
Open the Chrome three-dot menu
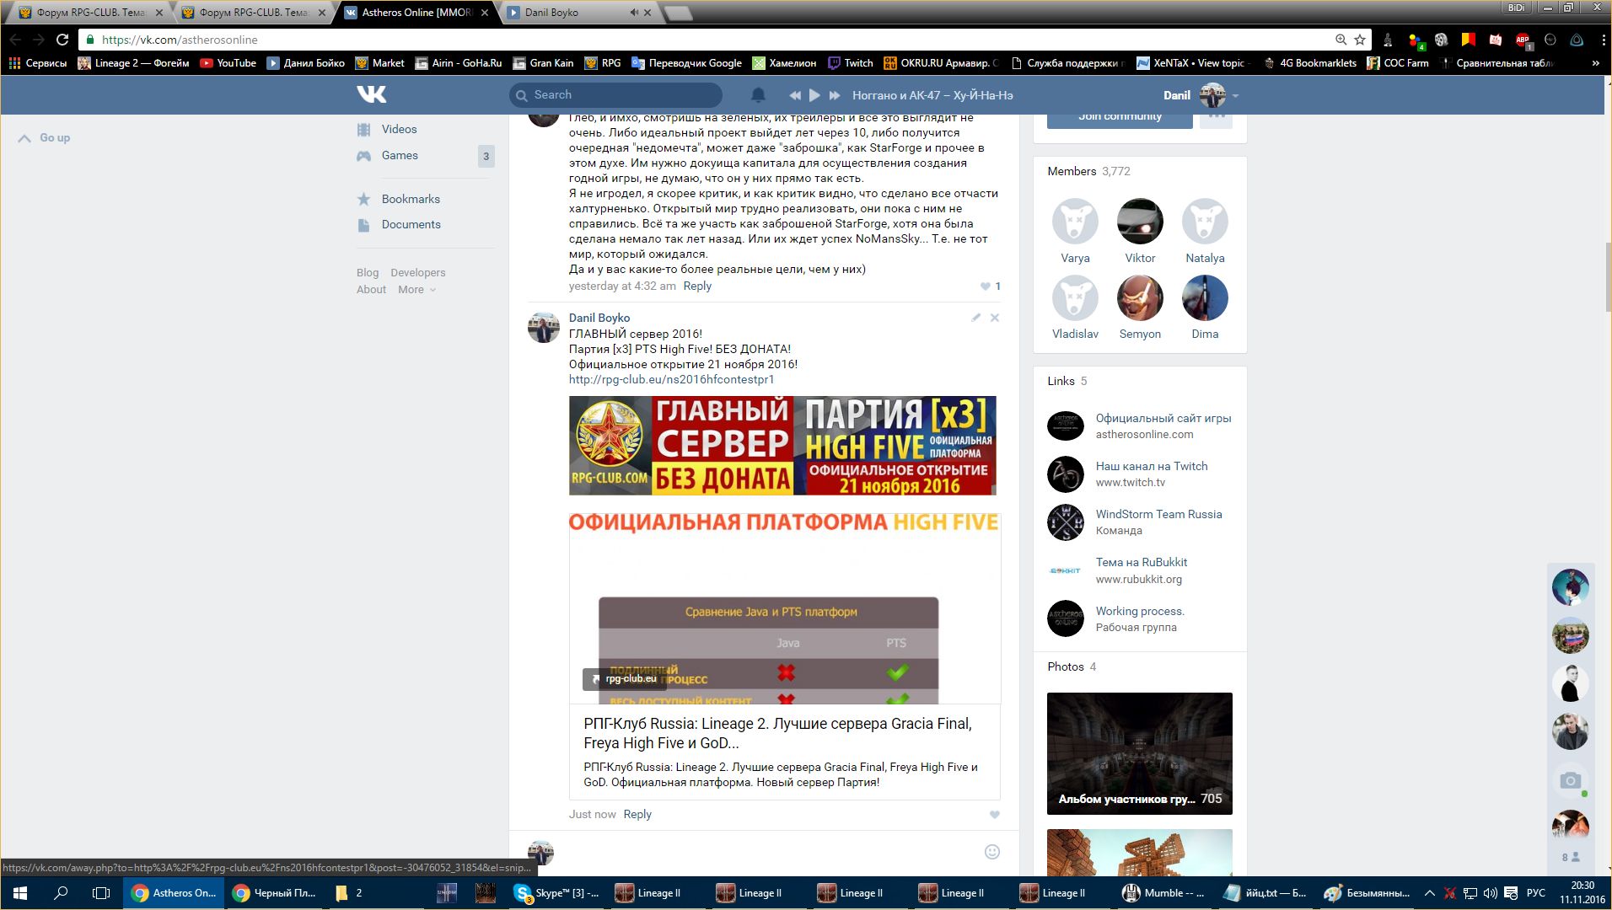(1603, 40)
